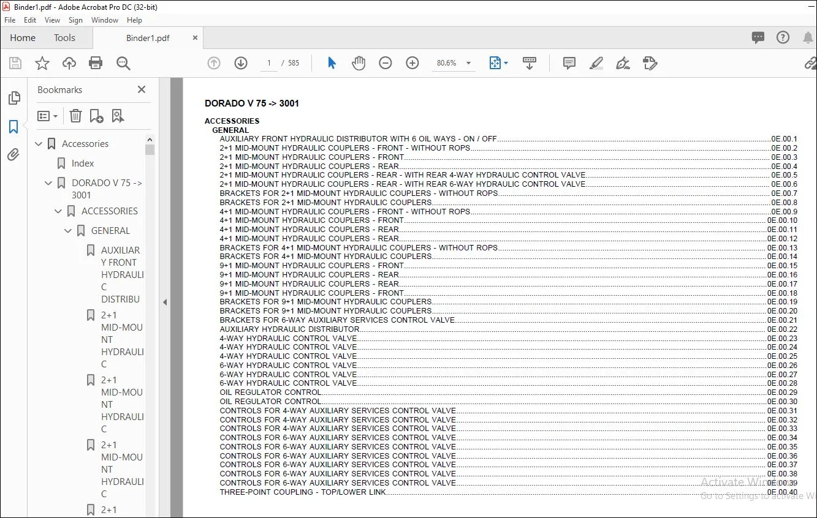Click the share link icon
The height and width of the screenshot is (518, 817).
(x=810, y=63)
